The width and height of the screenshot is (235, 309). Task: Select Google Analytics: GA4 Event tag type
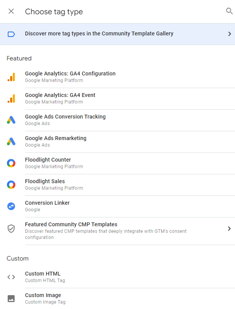(x=117, y=99)
